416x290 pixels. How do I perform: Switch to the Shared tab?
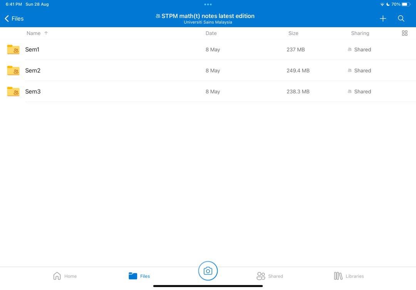point(270,276)
